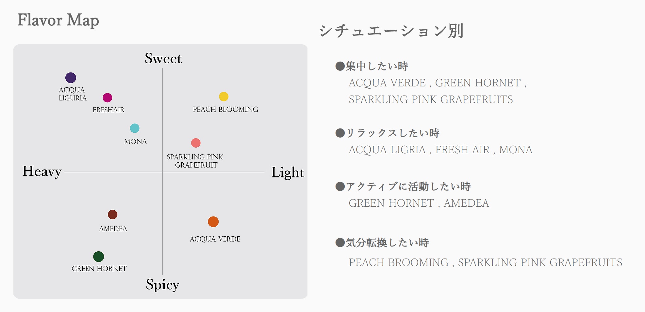This screenshot has width=645, height=312.
Task: Click the リラックスしたい時 bullet item
Action: pyautogui.click(x=388, y=133)
